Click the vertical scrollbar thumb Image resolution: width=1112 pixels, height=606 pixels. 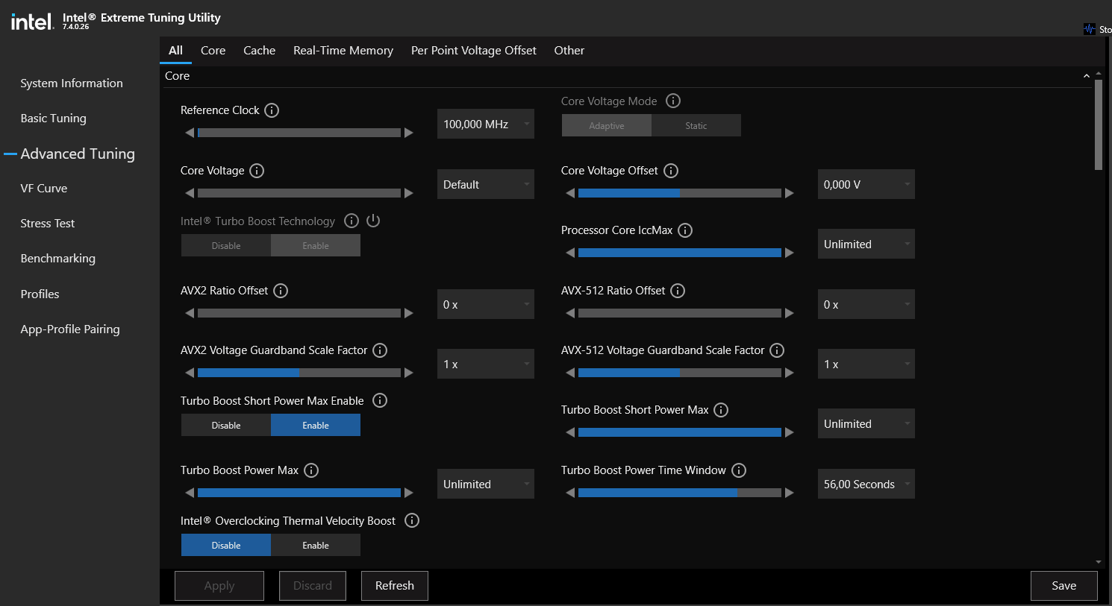[x=1099, y=125]
